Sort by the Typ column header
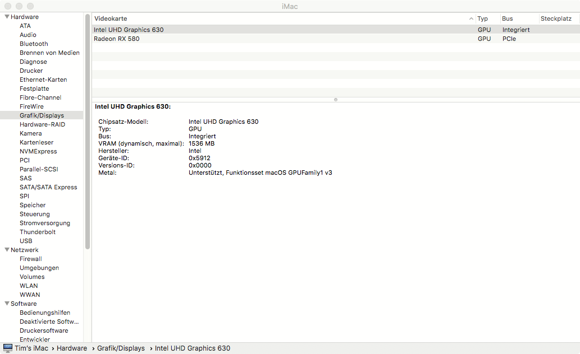The image size is (580, 354). click(x=482, y=18)
